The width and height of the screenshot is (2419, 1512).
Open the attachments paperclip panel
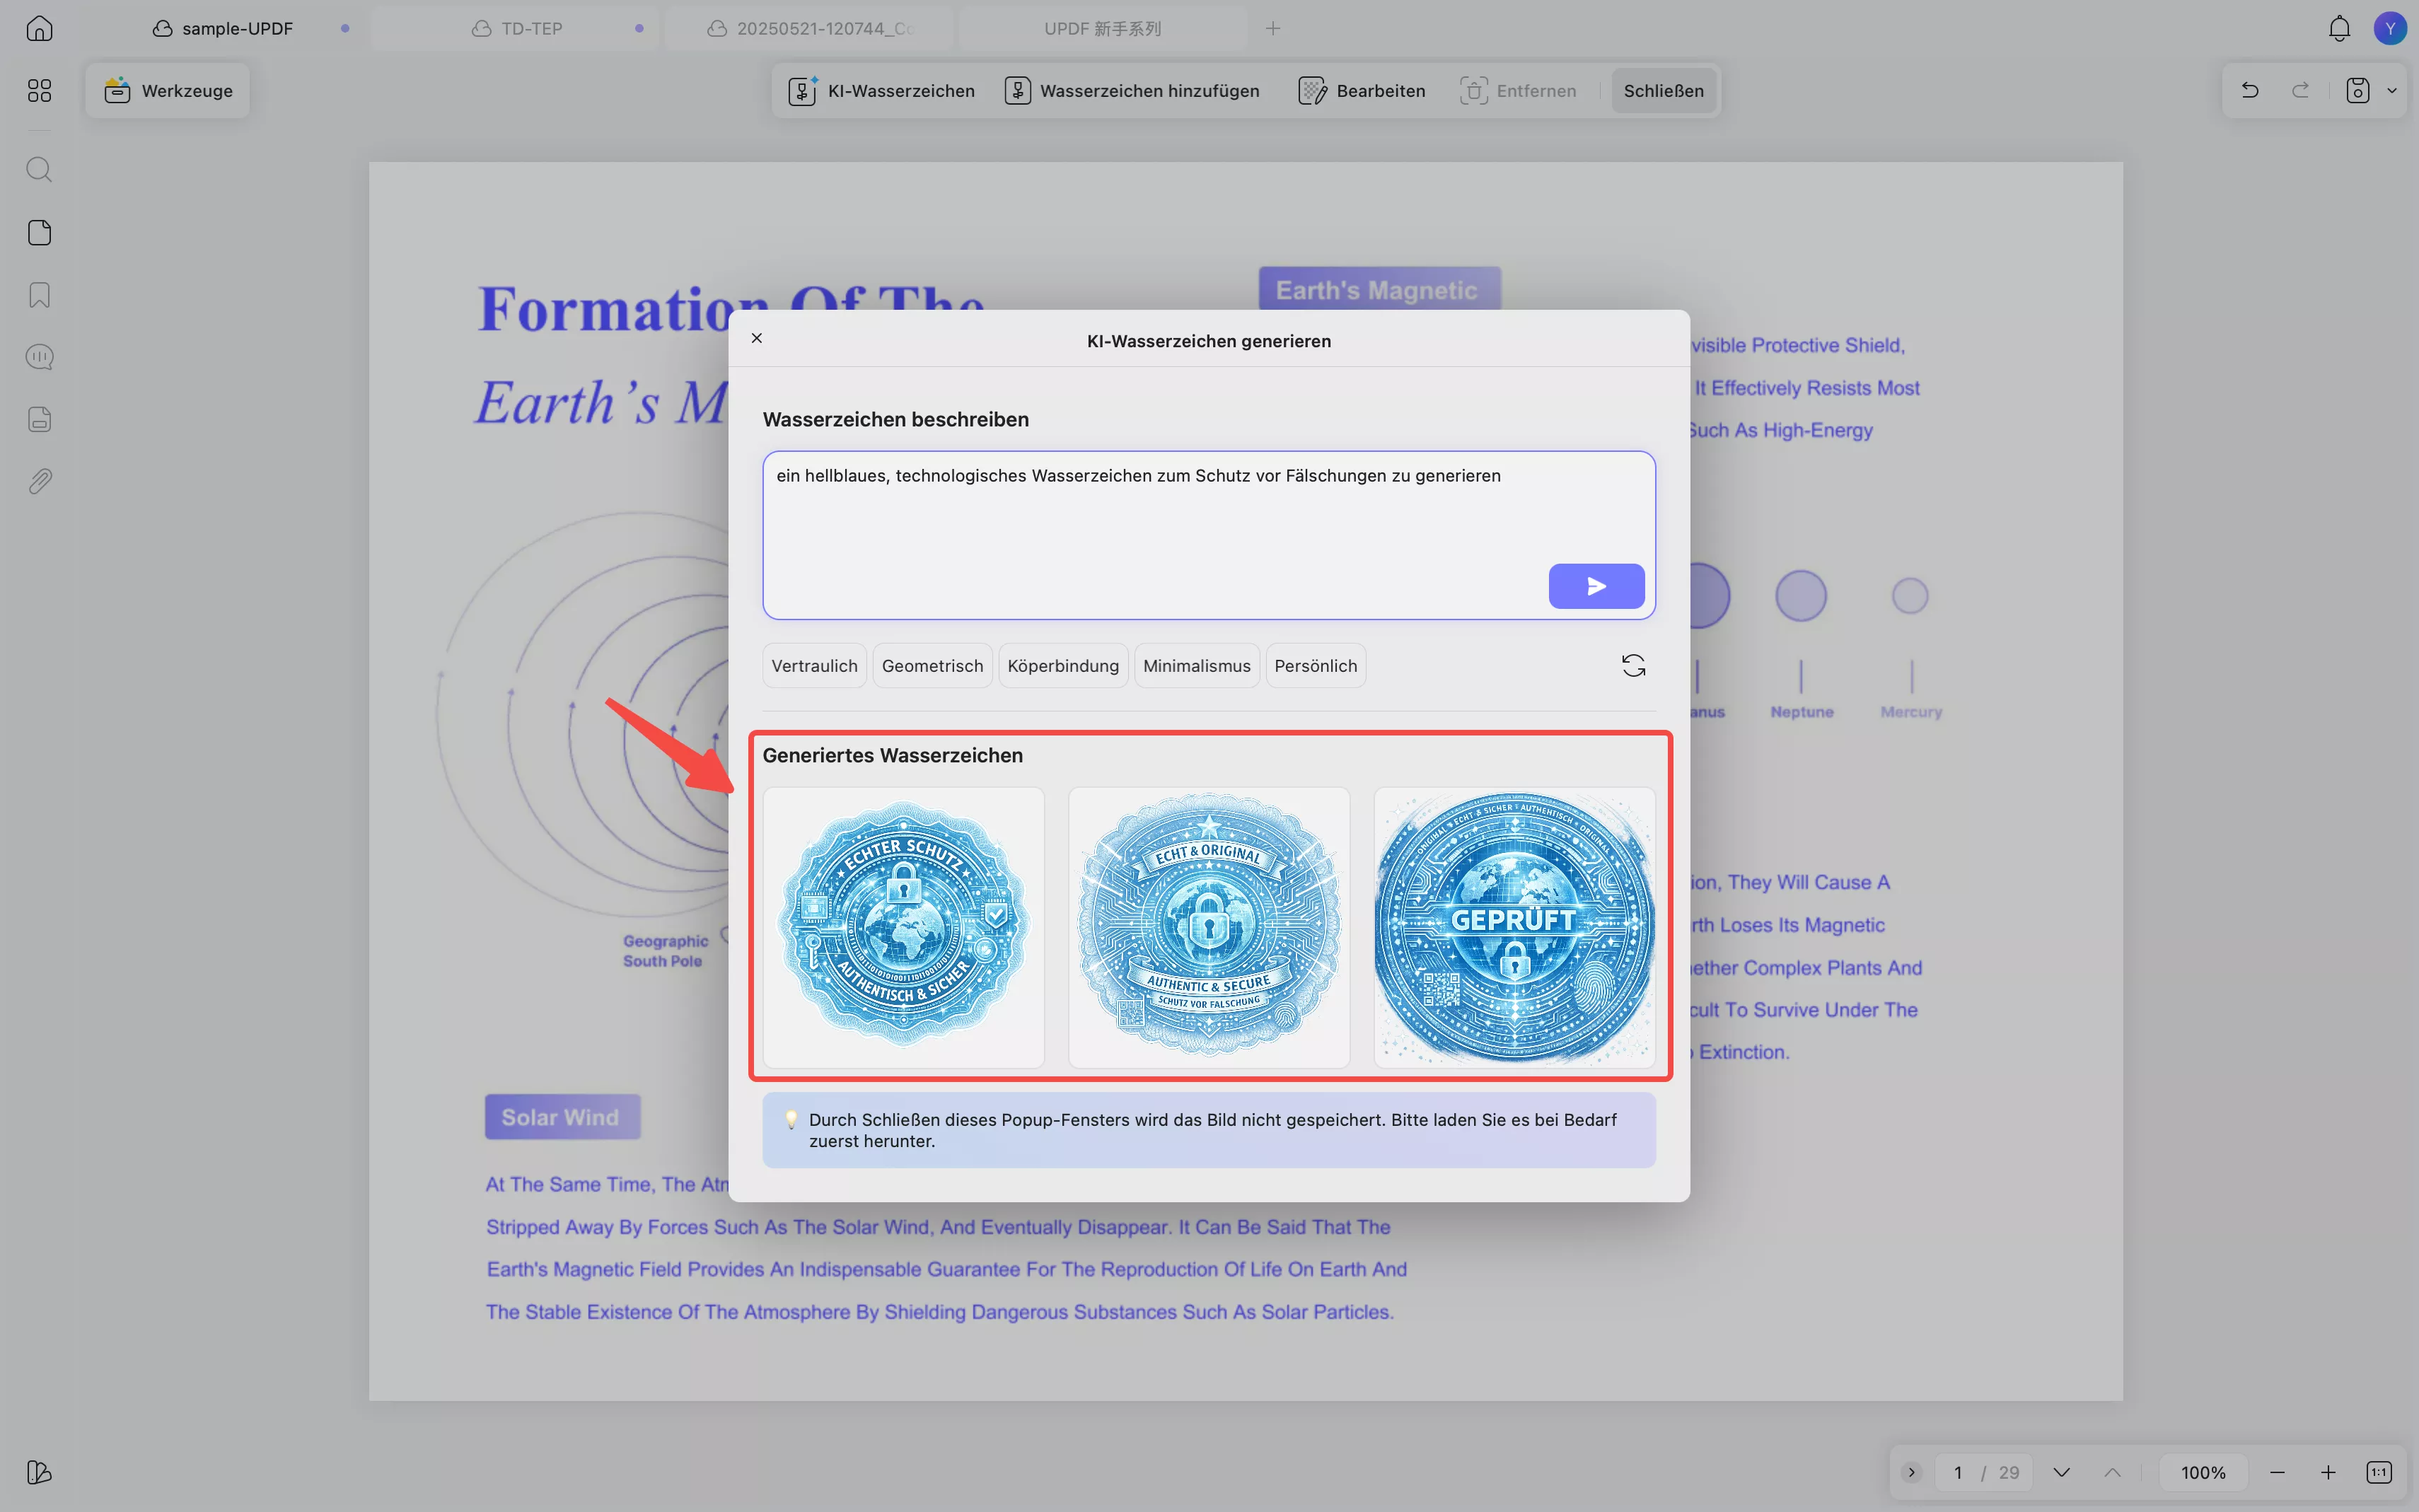coord(39,482)
